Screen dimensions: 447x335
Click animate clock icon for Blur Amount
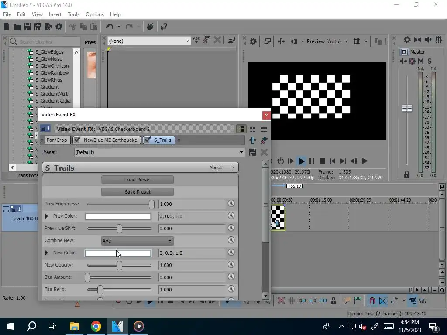click(231, 277)
